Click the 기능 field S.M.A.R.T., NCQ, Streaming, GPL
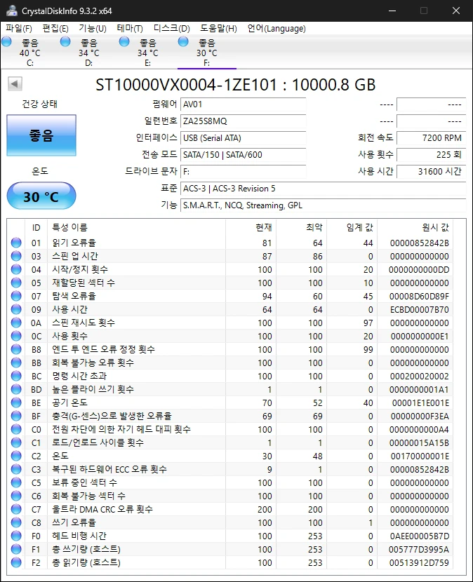Image resolution: width=473 pixels, height=582 pixels. 323,205
